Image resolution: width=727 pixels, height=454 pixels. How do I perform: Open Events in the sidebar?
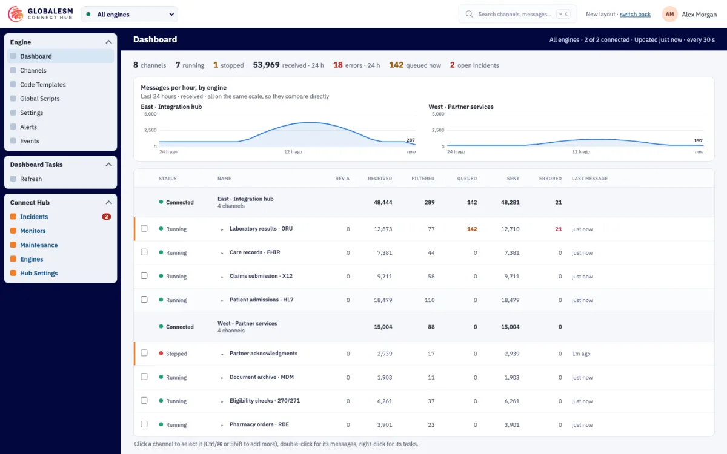[x=61, y=141]
